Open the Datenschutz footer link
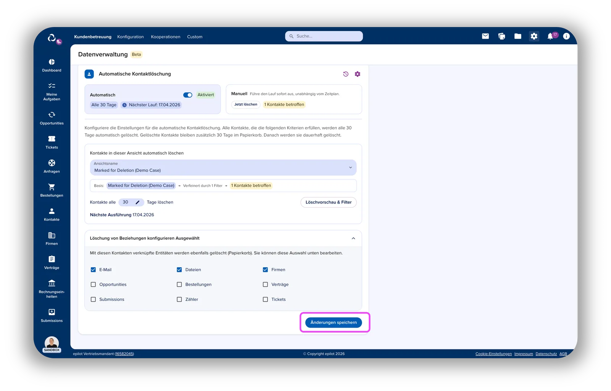Viewport: 611px width, 391px height. coord(546,354)
